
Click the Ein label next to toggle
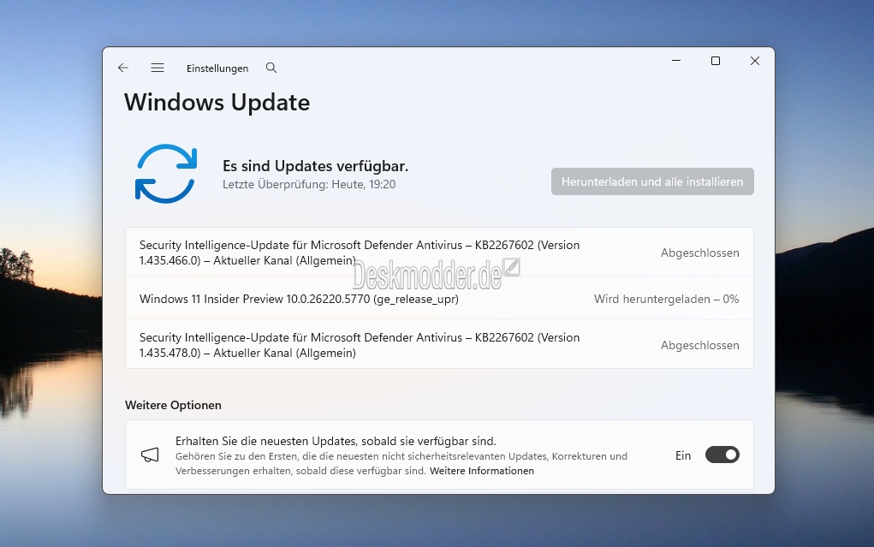683,455
